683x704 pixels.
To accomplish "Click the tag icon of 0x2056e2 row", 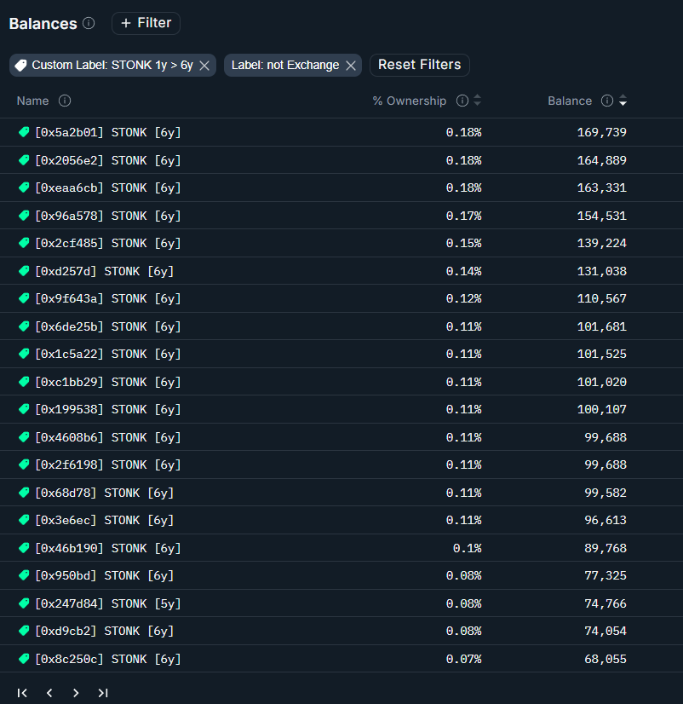I will [x=24, y=160].
